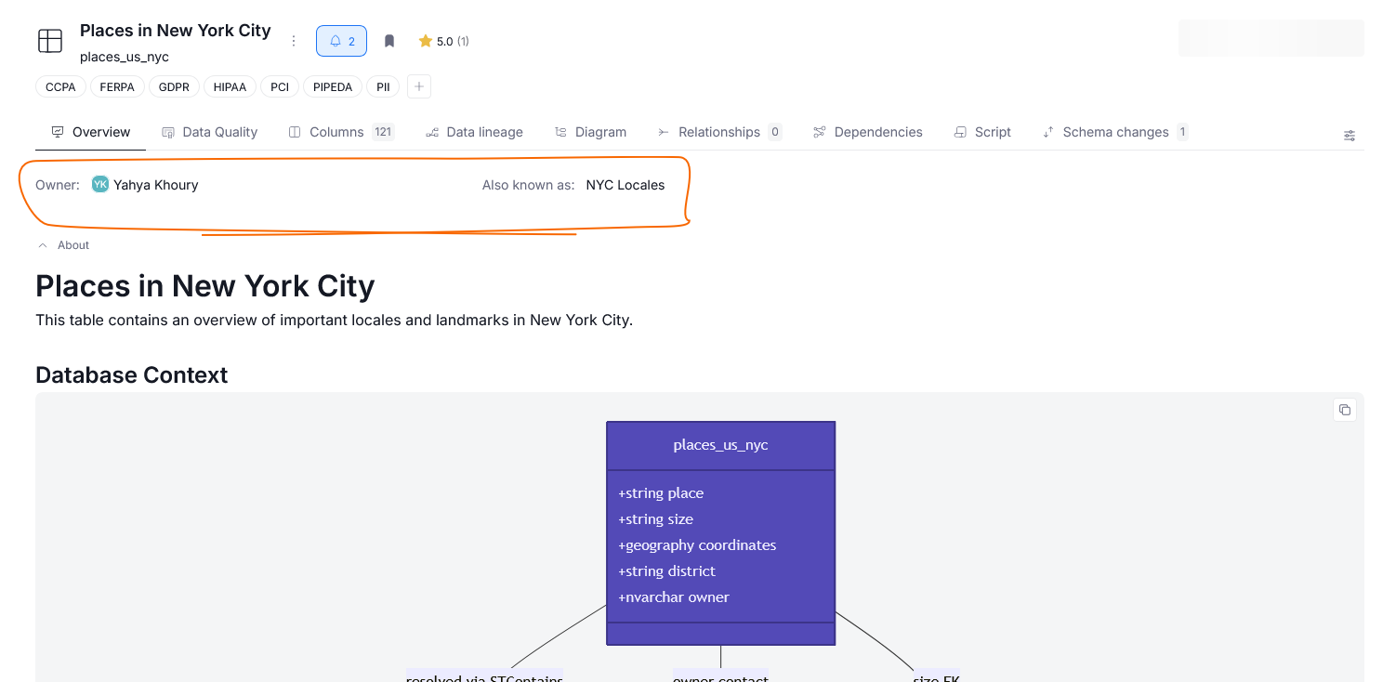Image resolution: width=1396 pixels, height=682 pixels.
Task: Add a new tag with plus button
Action: 419,87
